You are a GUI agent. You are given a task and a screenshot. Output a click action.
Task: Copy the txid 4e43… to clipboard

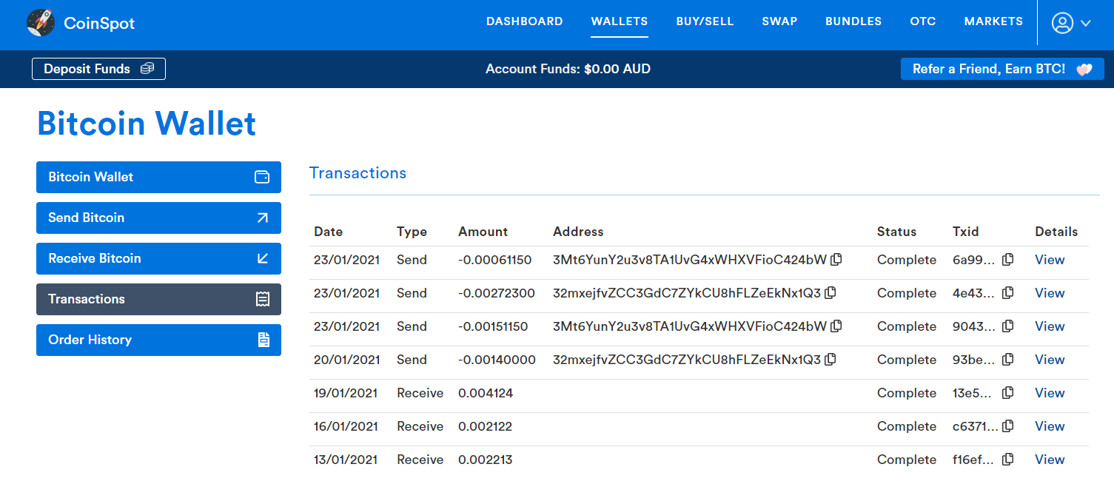tap(1007, 293)
